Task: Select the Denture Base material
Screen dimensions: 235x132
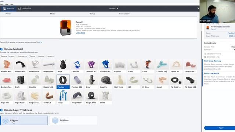Action: coord(190,66)
